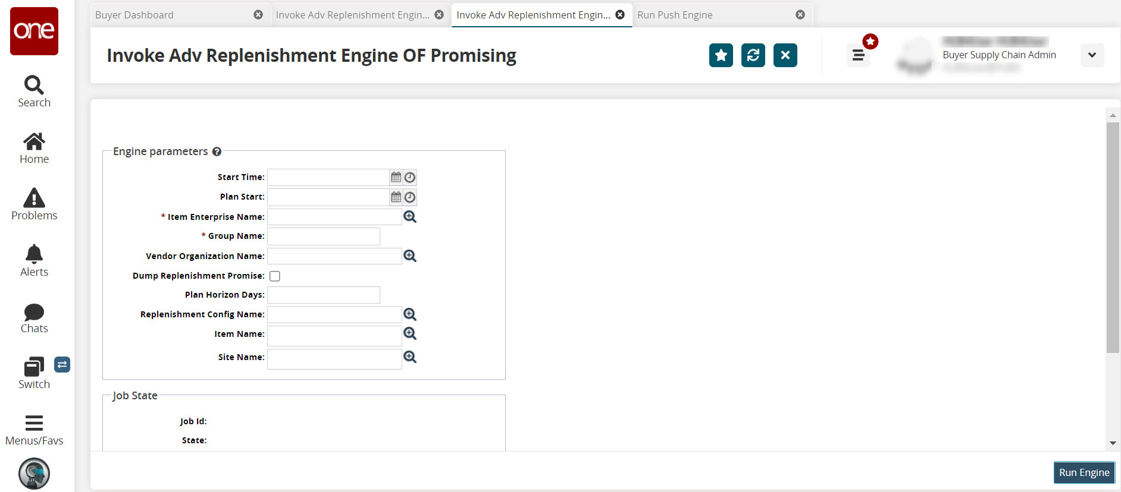Open Plan Start clock time picker

(410, 197)
